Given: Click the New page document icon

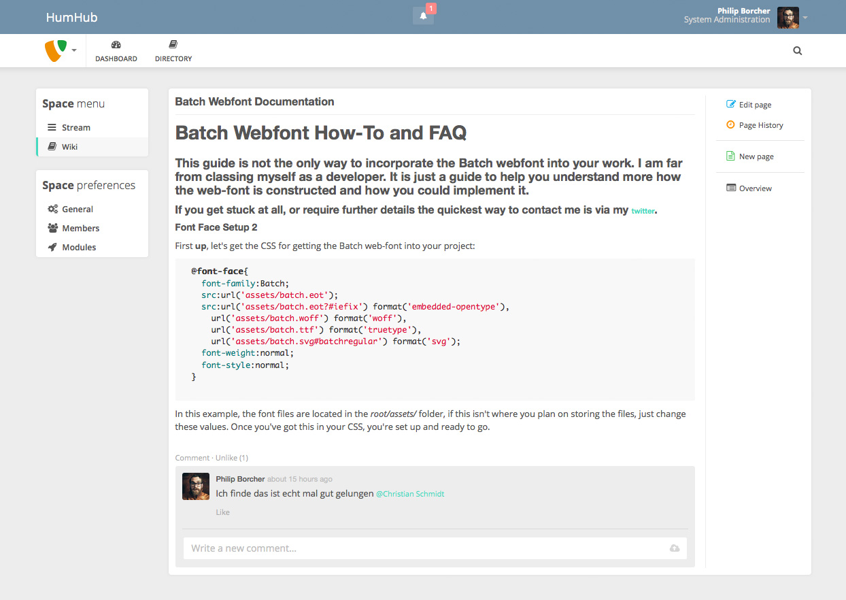Looking at the screenshot, I should click(730, 156).
